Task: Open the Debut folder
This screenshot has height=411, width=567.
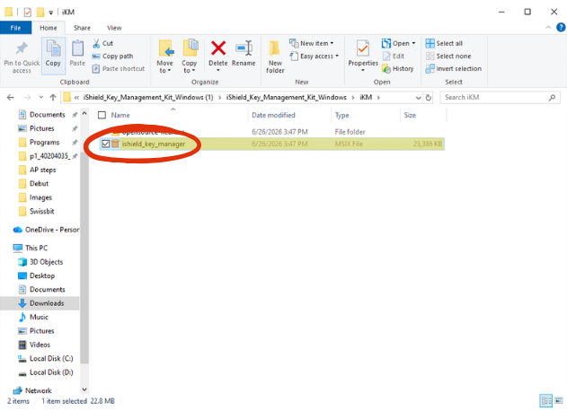Action: click(39, 183)
